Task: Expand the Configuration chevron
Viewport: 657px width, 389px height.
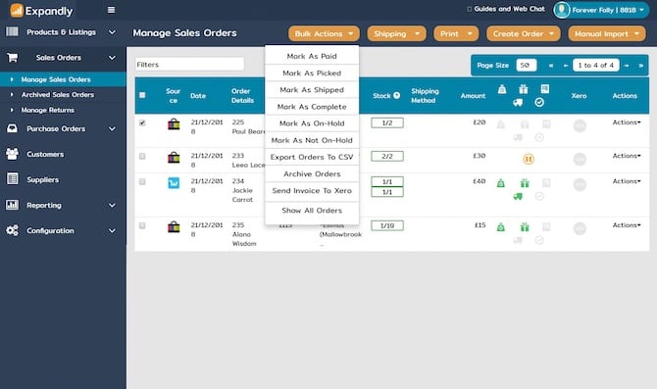Action: (x=112, y=230)
